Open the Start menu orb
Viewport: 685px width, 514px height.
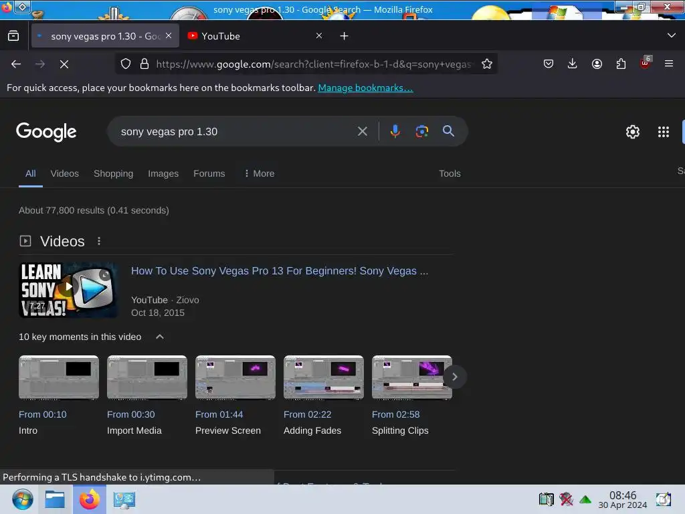click(x=22, y=499)
